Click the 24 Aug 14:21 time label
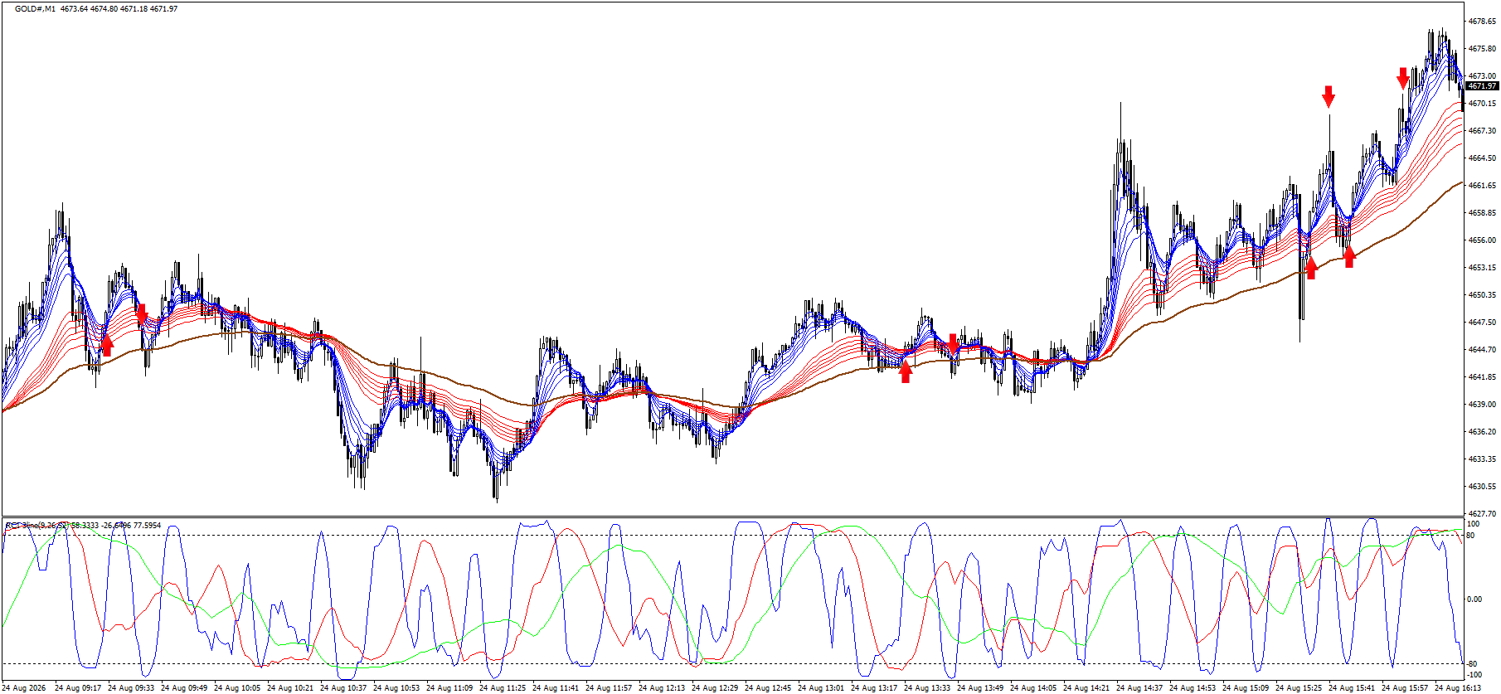This screenshot has height=694, width=1501. point(1086,688)
